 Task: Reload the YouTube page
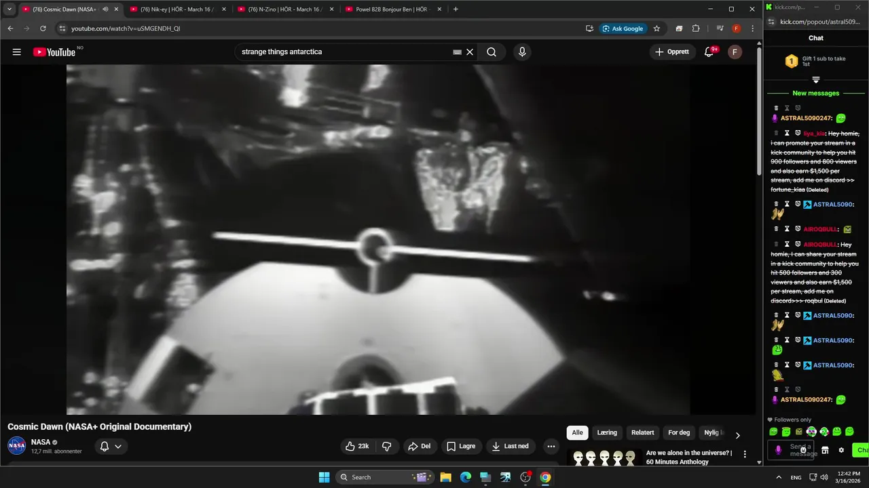tap(43, 28)
